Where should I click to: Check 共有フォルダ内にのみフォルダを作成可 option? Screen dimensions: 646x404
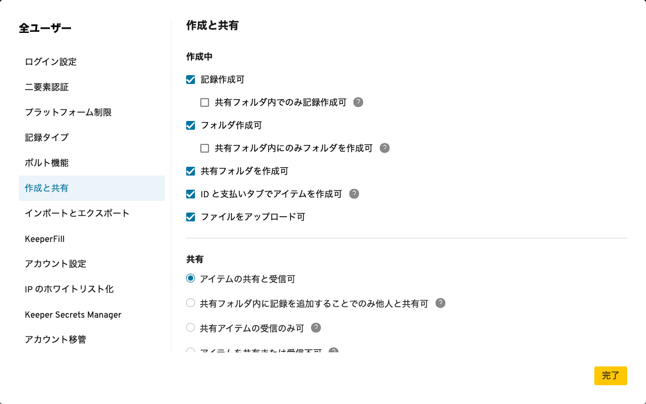pyautogui.click(x=204, y=149)
